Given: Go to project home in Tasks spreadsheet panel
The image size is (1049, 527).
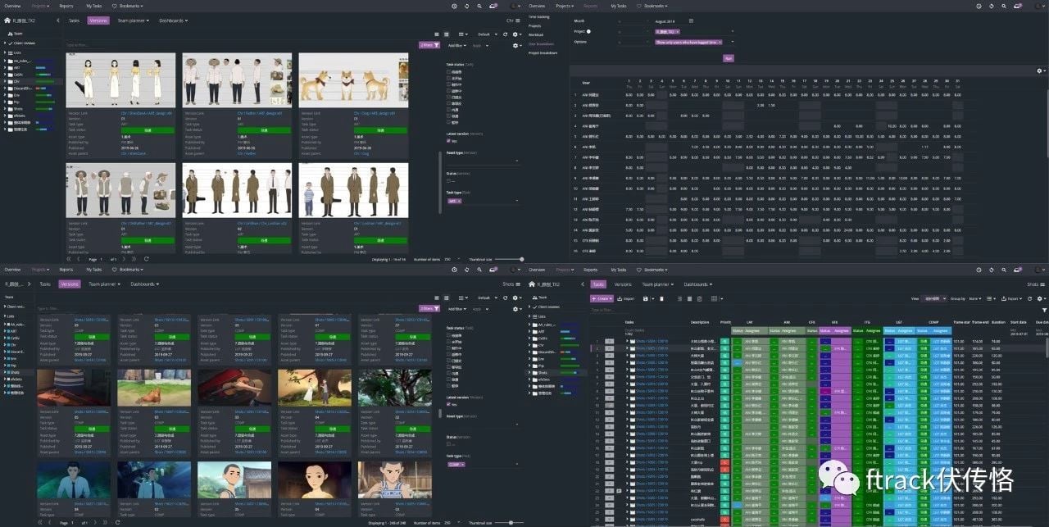Looking at the screenshot, I should pos(532,284).
